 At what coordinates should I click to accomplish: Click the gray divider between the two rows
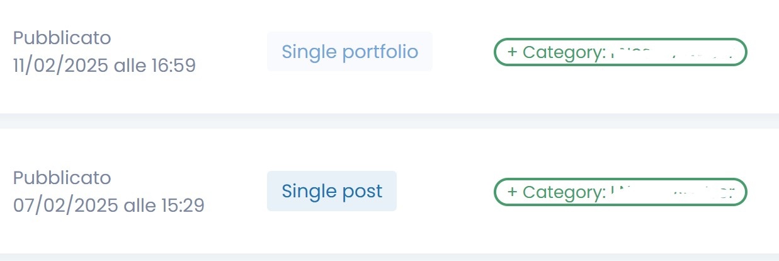pyautogui.click(x=389, y=121)
